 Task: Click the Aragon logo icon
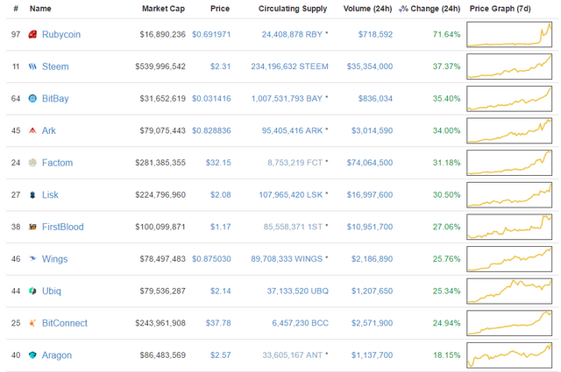[x=32, y=355]
